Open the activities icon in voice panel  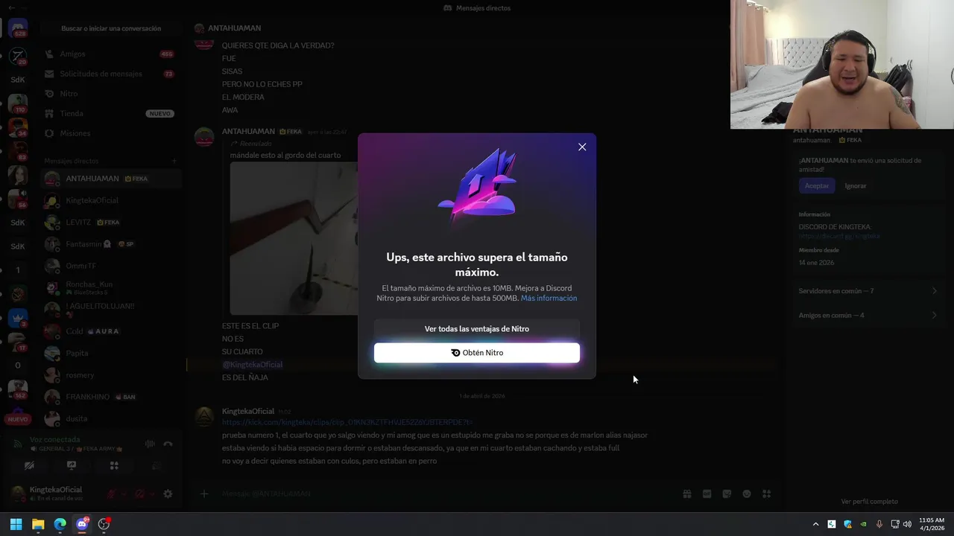114,465
